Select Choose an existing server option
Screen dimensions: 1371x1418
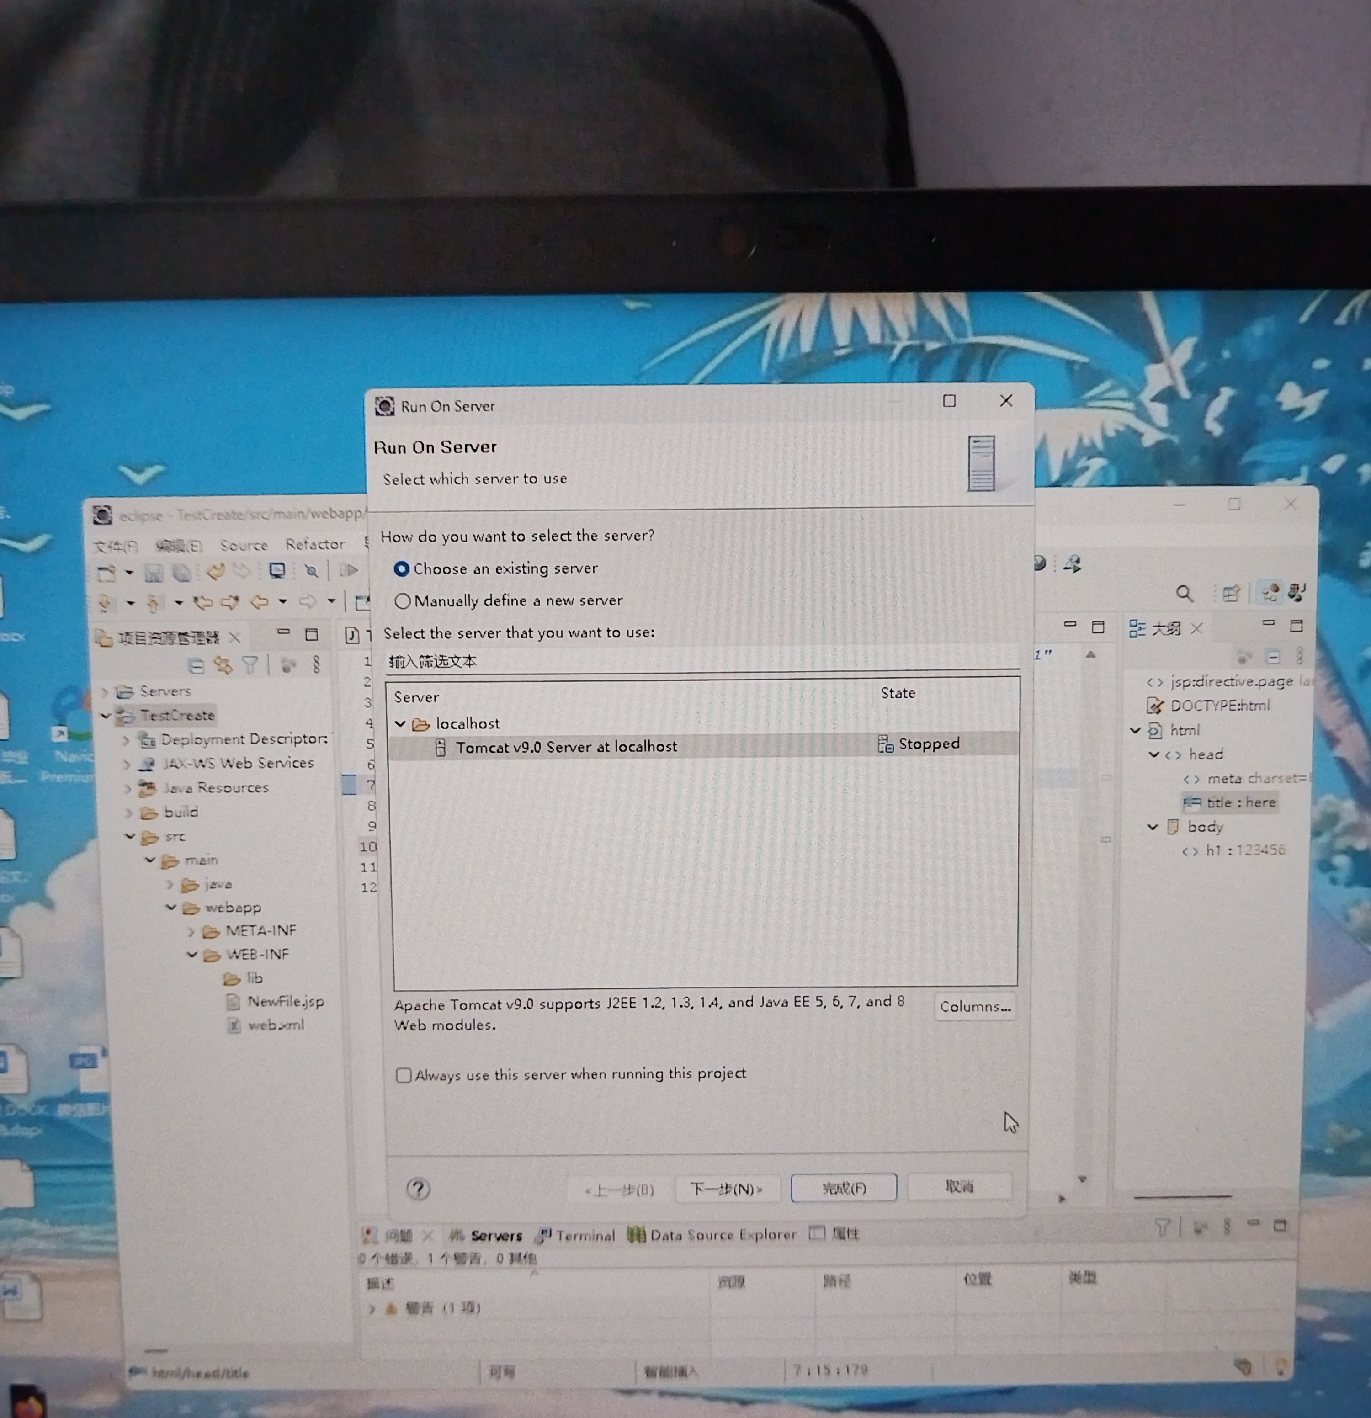402,568
